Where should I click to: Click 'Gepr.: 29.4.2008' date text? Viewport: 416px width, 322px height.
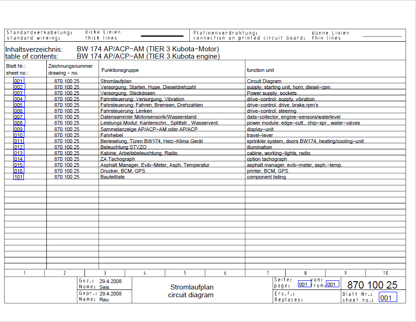click(100, 294)
